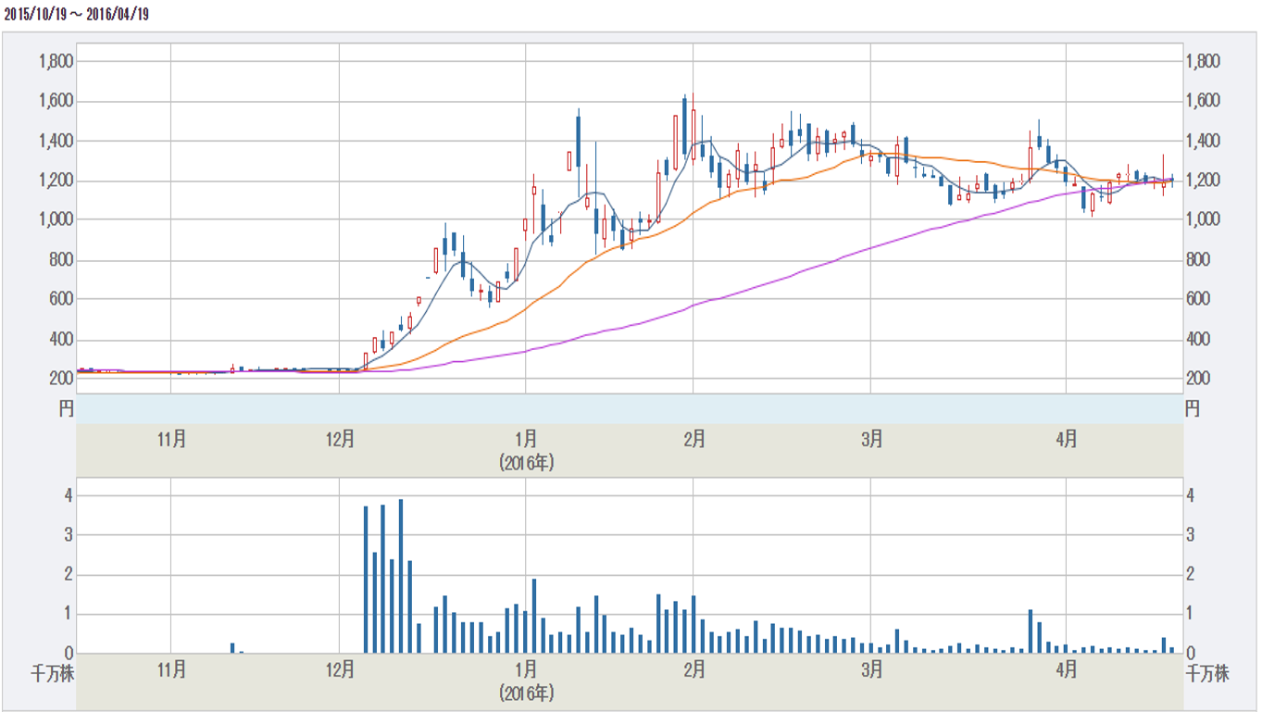Select 11月 label under the price chart
The width and height of the screenshot is (1262, 712).
pos(171,440)
